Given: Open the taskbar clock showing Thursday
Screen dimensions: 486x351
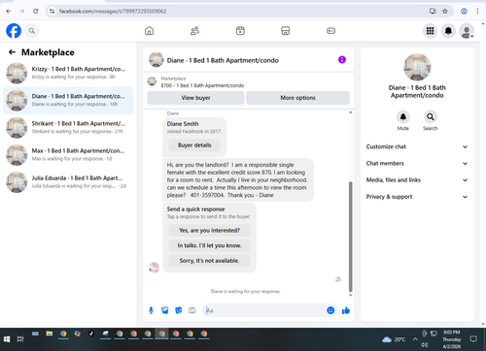Looking at the screenshot, I should (452, 339).
